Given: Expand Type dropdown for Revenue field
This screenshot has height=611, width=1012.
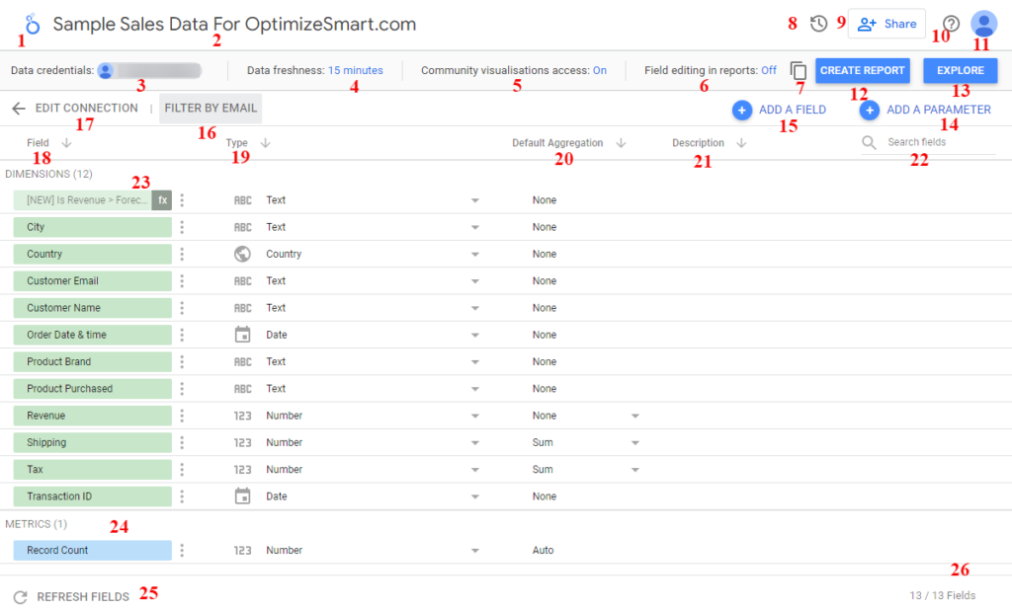Looking at the screenshot, I should point(474,417).
